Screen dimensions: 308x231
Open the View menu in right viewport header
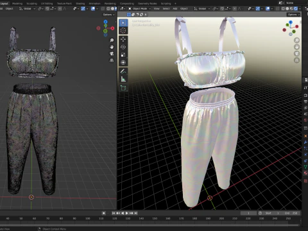tap(157, 8)
